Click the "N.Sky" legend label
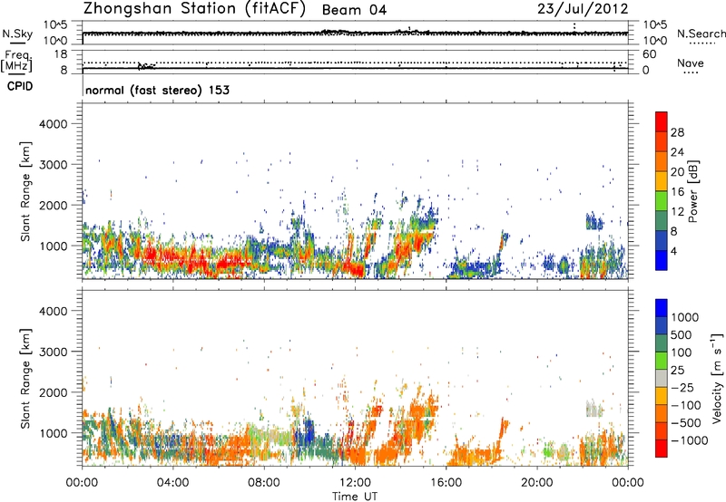The height and width of the screenshot is (502, 726). (17, 34)
